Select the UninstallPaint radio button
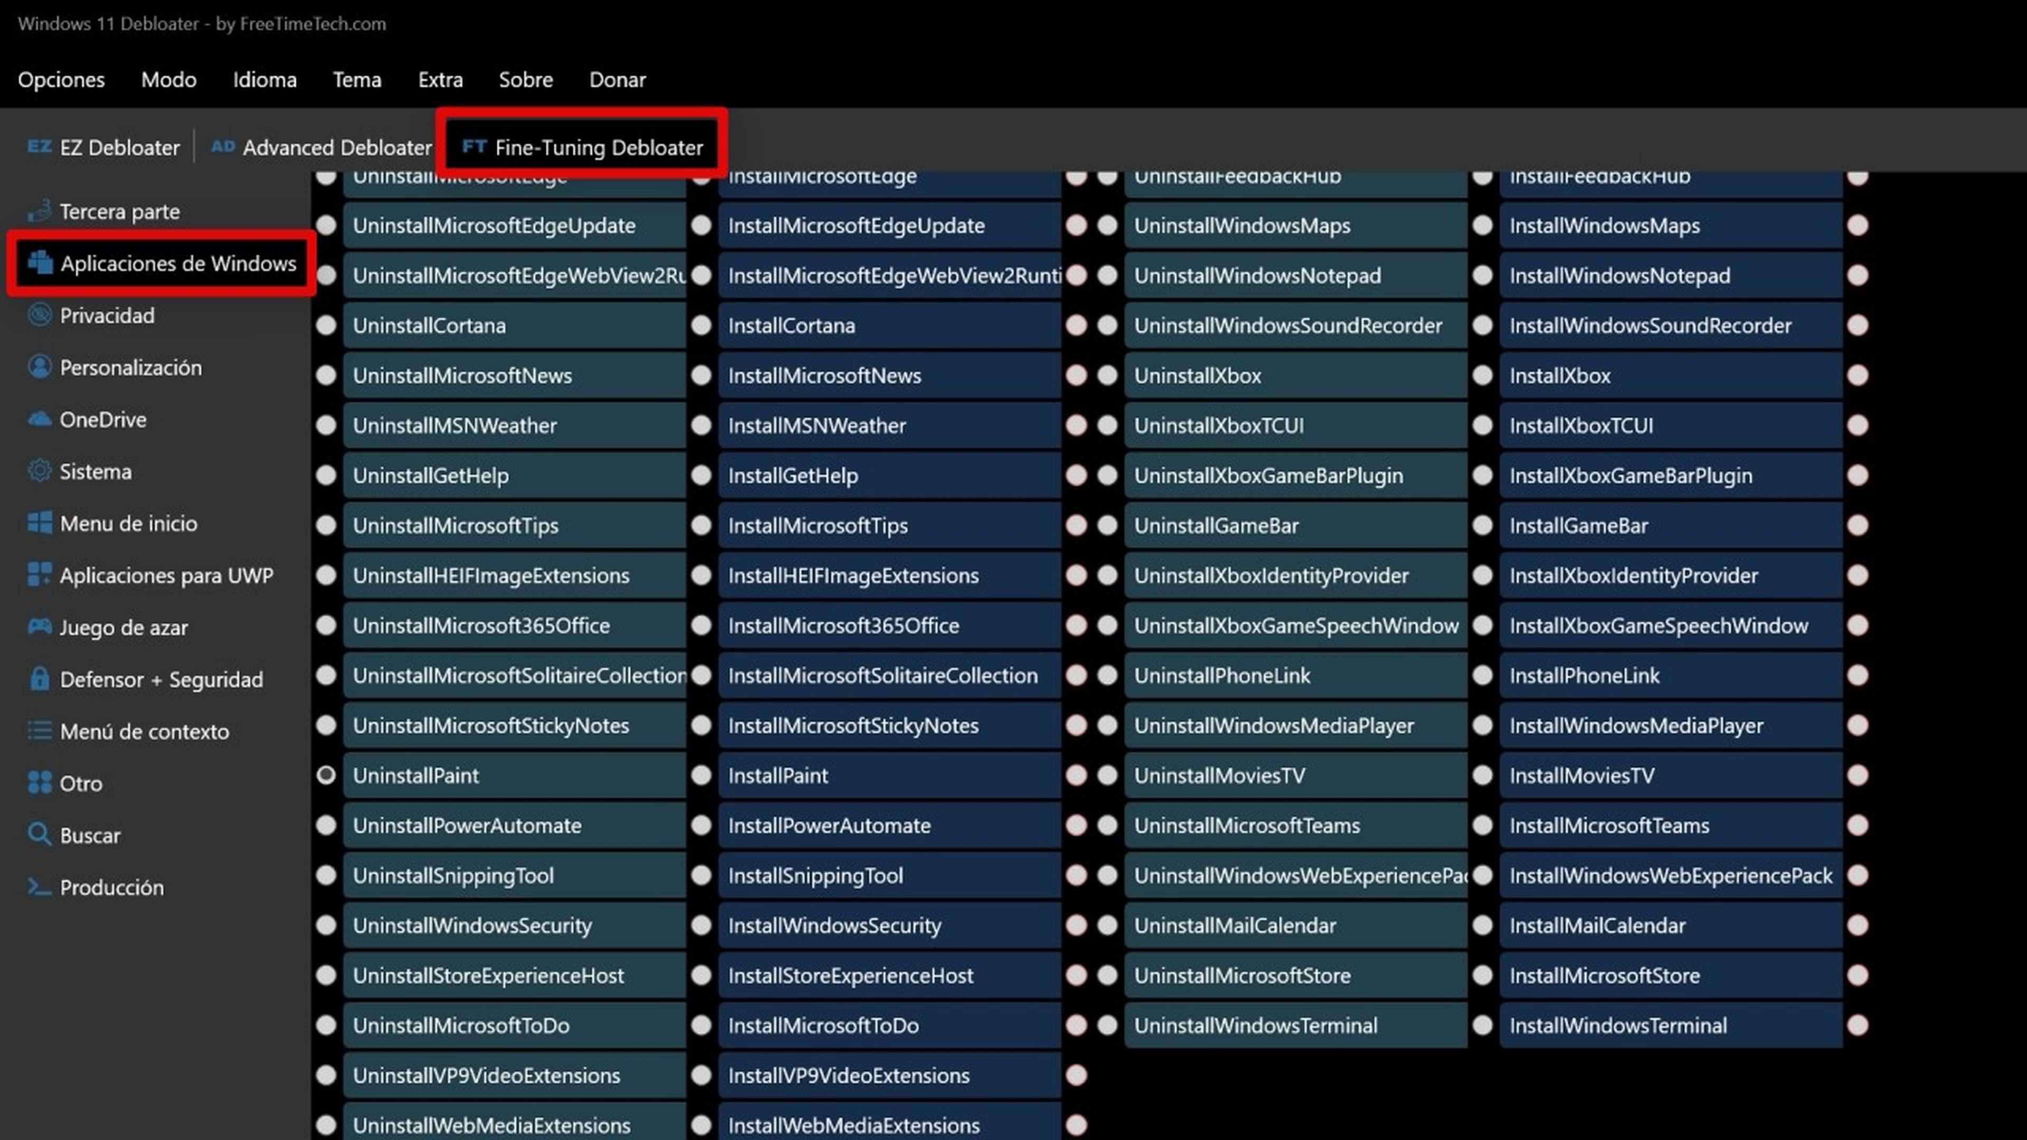2027x1140 pixels. click(326, 776)
